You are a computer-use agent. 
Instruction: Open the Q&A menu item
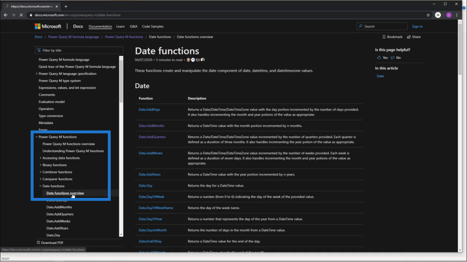tap(133, 26)
